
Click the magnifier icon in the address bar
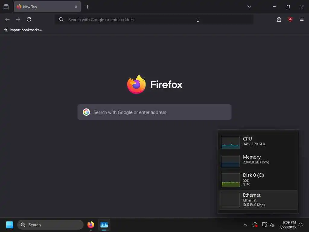61,19
